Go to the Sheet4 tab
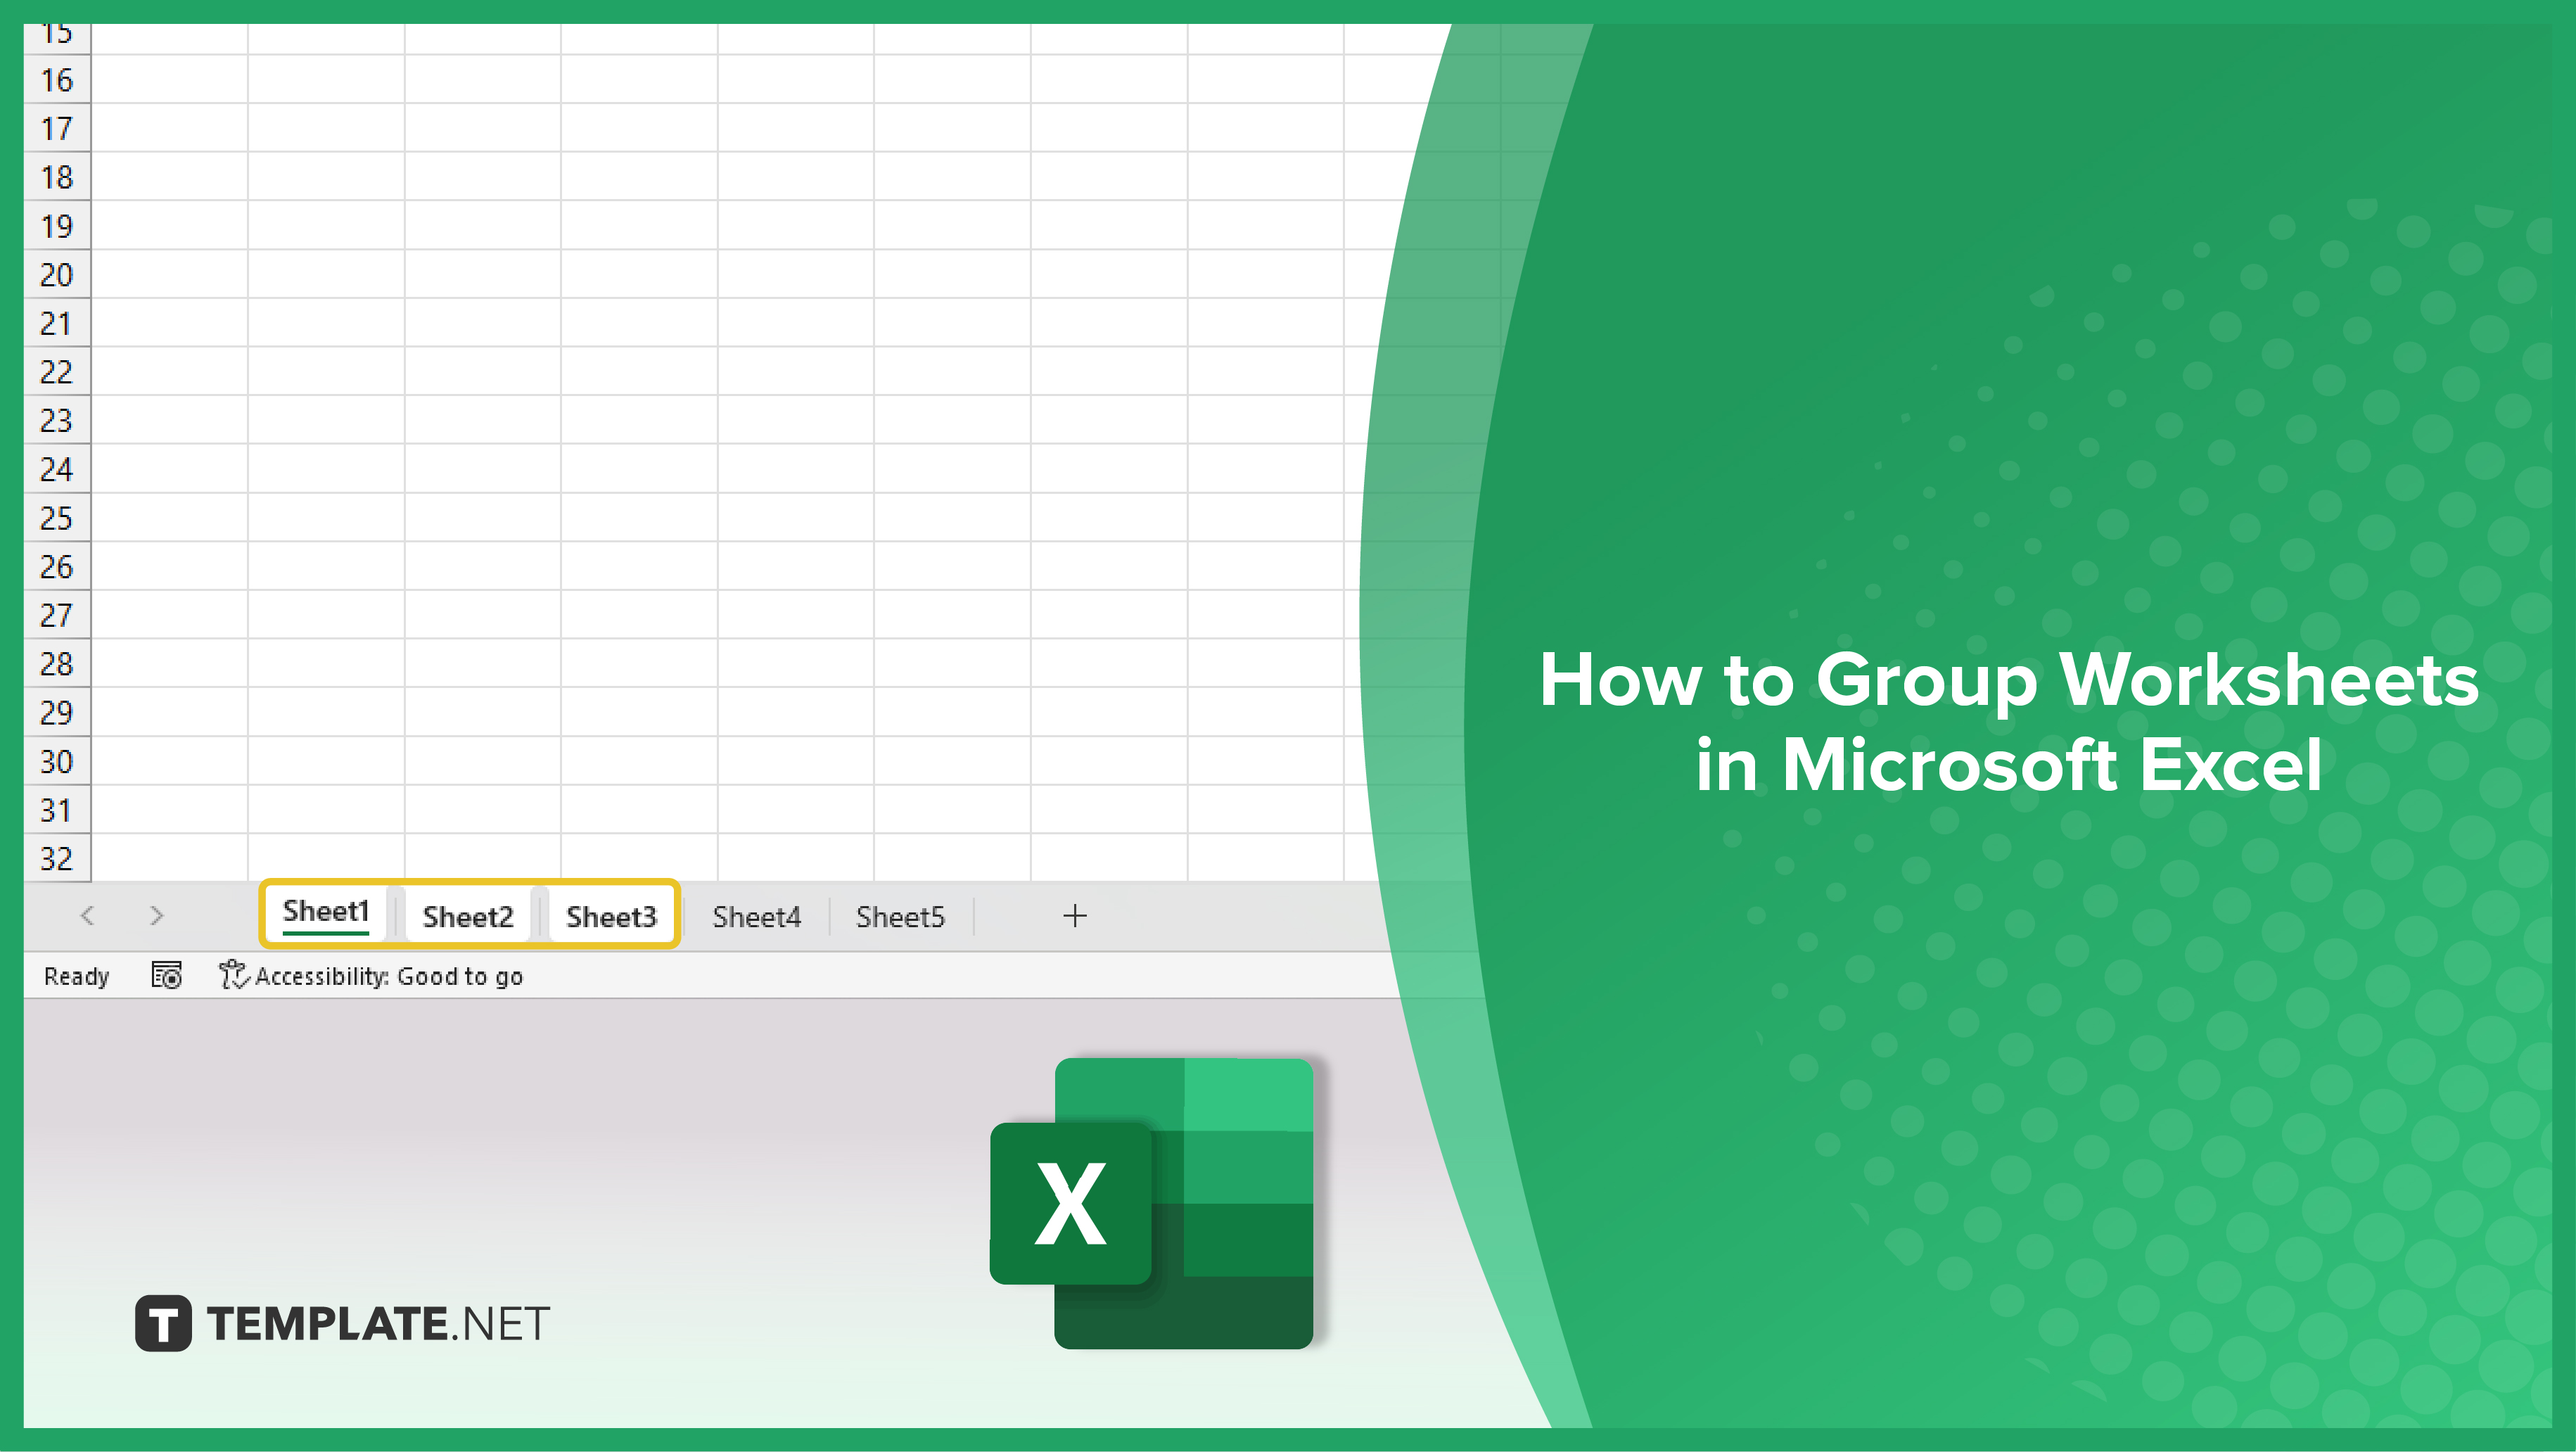2576x1452 pixels. pyautogui.click(x=756, y=916)
